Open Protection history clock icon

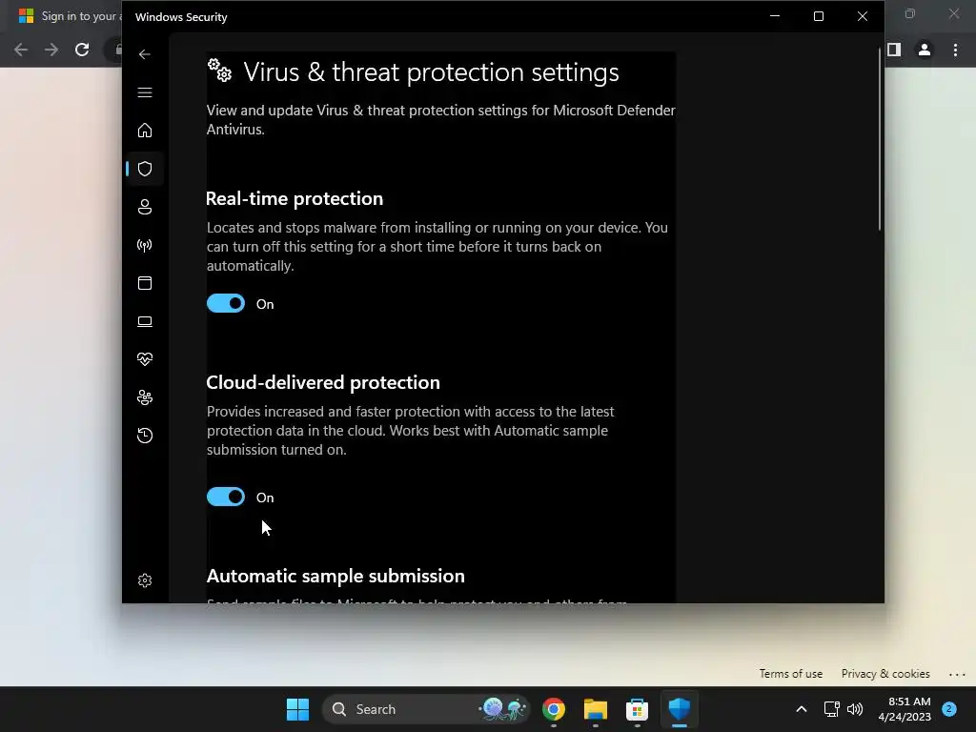[145, 435]
